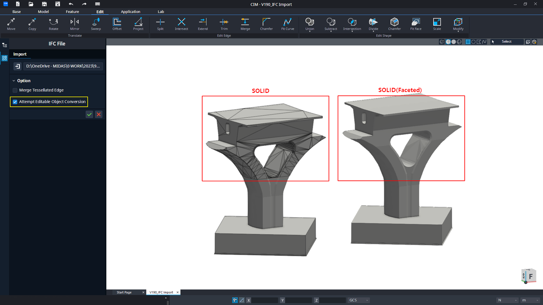The image size is (543, 305).
Task: Enable Merge Tessellated Edge option
Action: click(x=15, y=90)
